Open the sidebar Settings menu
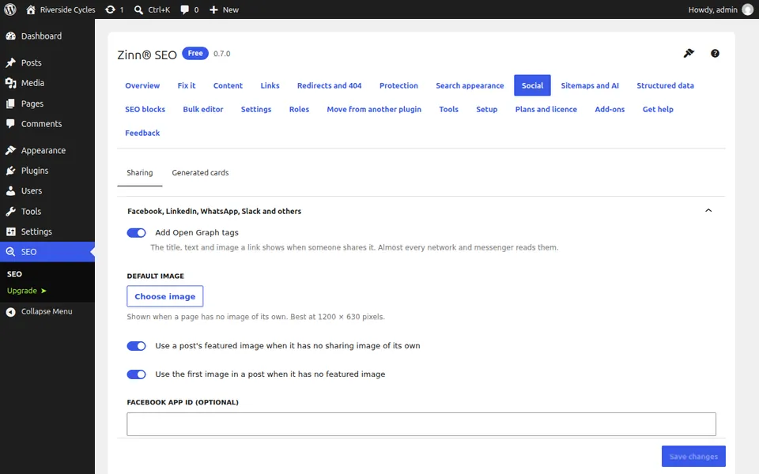759x474 pixels. 47,231
